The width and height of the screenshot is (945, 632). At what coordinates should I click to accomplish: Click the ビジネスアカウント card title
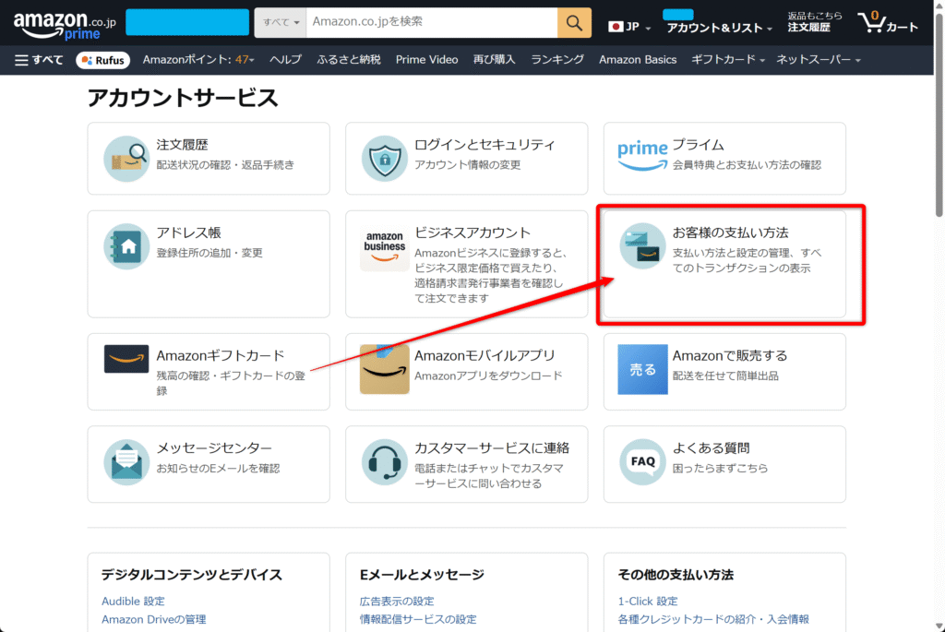click(x=472, y=233)
